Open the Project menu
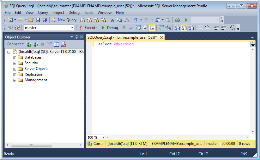The image size is (260, 160). click(58, 13)
